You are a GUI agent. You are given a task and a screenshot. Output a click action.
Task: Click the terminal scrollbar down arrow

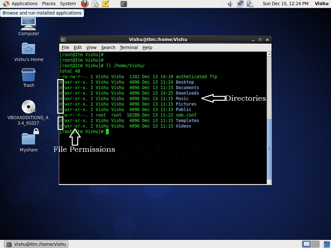[x=269, y=181]
